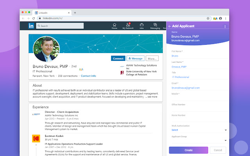Click the Experience section heading
The image size is (250, 156).
pyautogui.click(x=41, y=107)
